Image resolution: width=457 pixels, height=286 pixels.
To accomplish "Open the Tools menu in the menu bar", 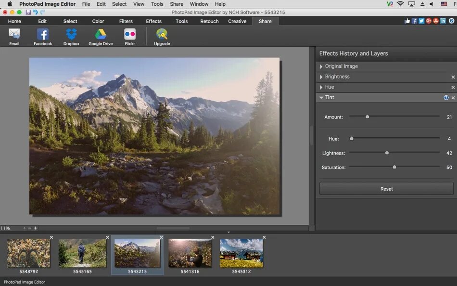I will [x=156, y=4].
